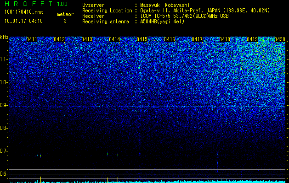Screen dimensions: 289x183
Task: Click the Ovserver label
Action: point(93,5)
